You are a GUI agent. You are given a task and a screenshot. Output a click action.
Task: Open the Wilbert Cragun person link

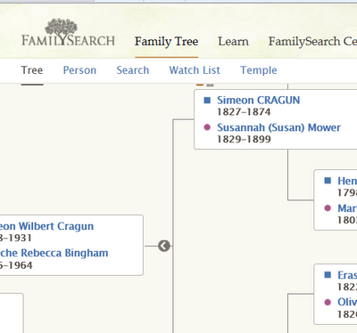(x=46, y=226)
